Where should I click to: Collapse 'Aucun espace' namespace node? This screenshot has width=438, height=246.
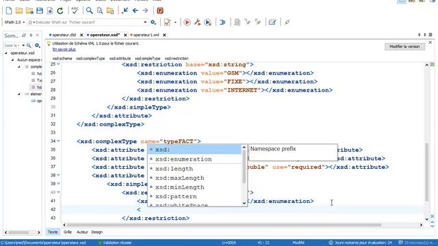click(x=12, y=60)
